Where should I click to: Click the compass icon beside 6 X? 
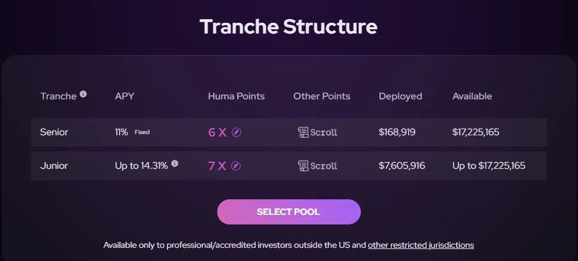[x=236, y=132]
